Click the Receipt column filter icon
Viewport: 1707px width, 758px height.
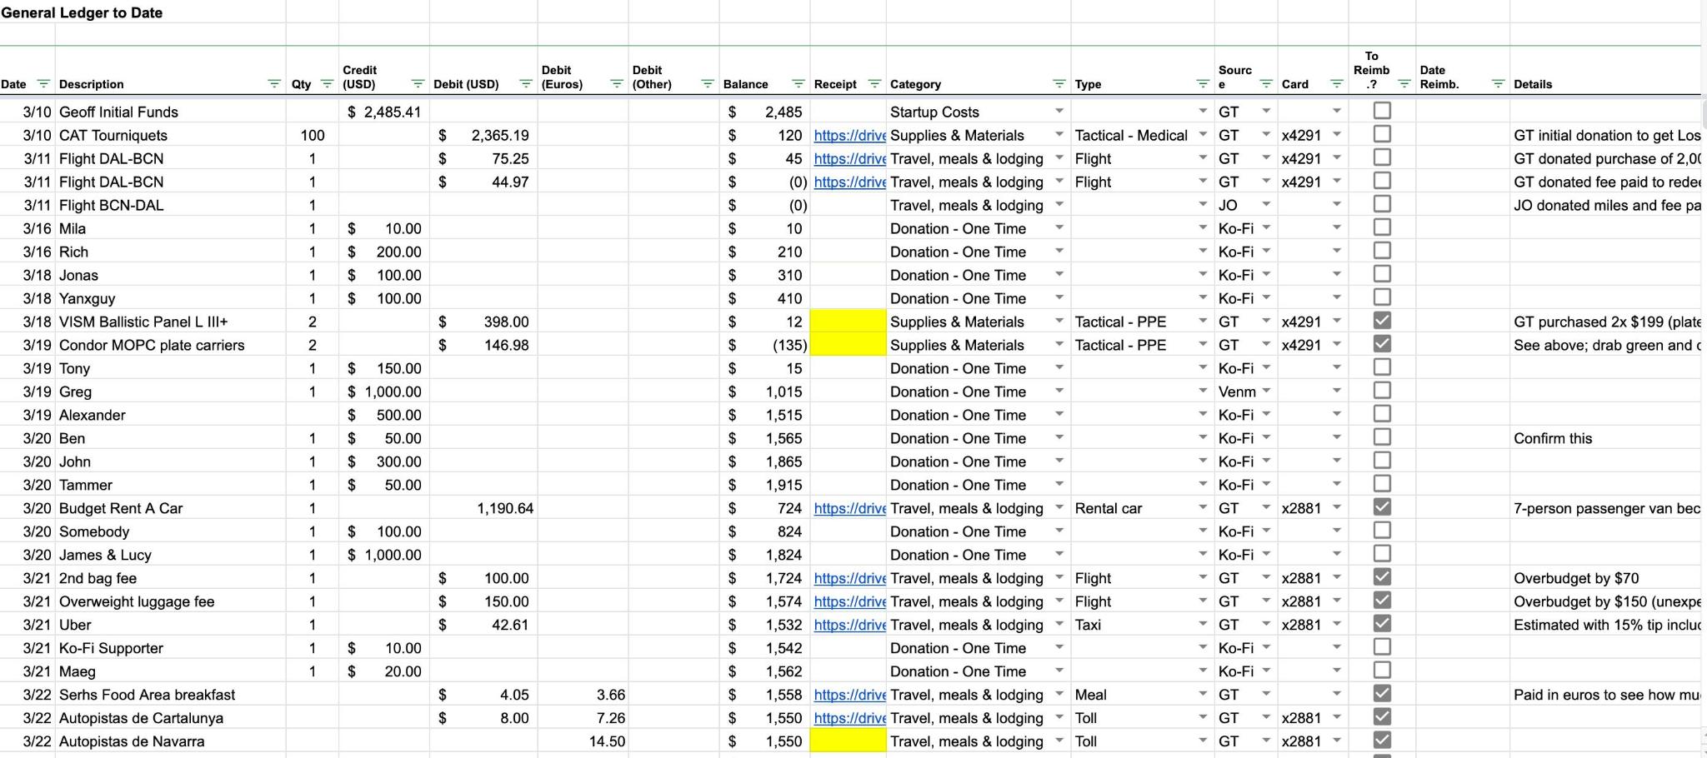[874, 84]
